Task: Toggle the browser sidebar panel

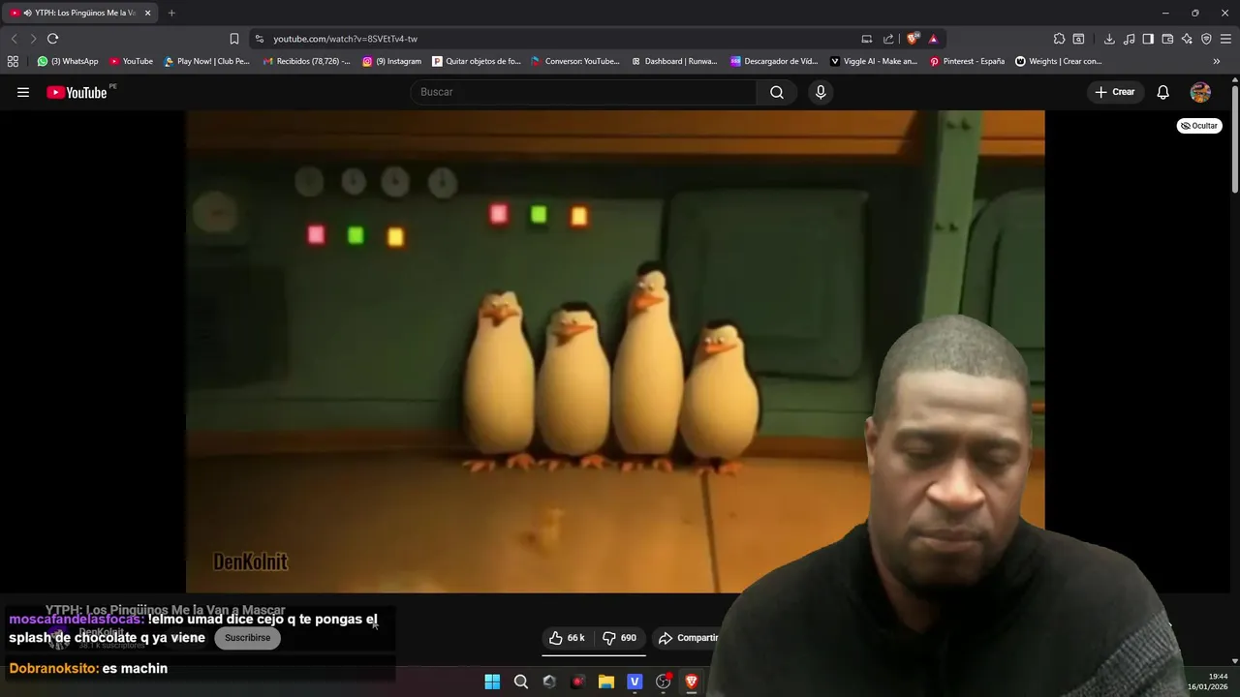Action: tap(1148, 39)
